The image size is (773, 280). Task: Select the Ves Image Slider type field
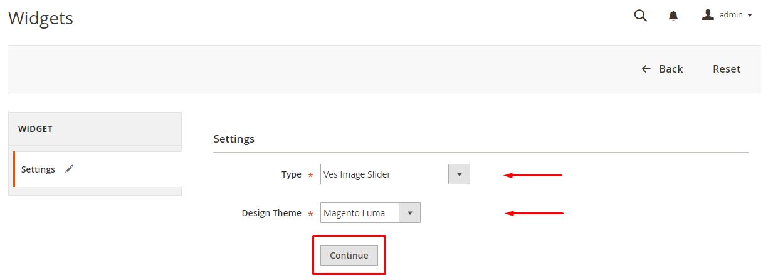(x=384, y=174)
